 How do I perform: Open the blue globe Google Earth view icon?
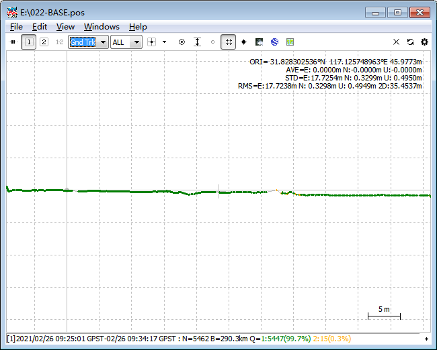click(x=274, y=42)
